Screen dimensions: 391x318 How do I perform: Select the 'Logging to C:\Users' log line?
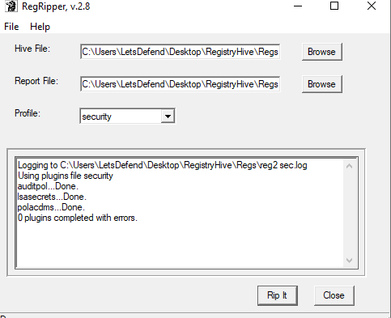tap(163, 165)
